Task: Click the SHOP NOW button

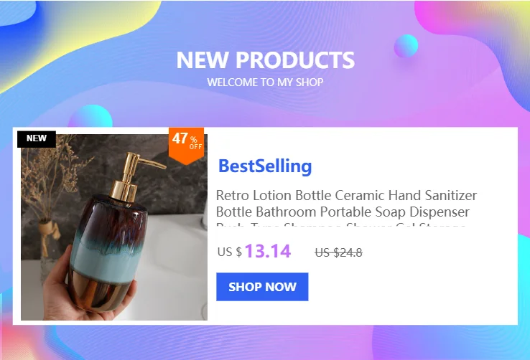Action: 262,286
